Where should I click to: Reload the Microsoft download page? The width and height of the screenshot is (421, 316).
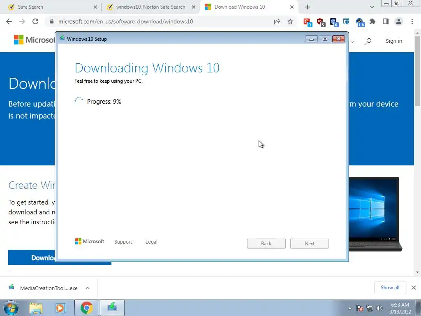(35, 21)
